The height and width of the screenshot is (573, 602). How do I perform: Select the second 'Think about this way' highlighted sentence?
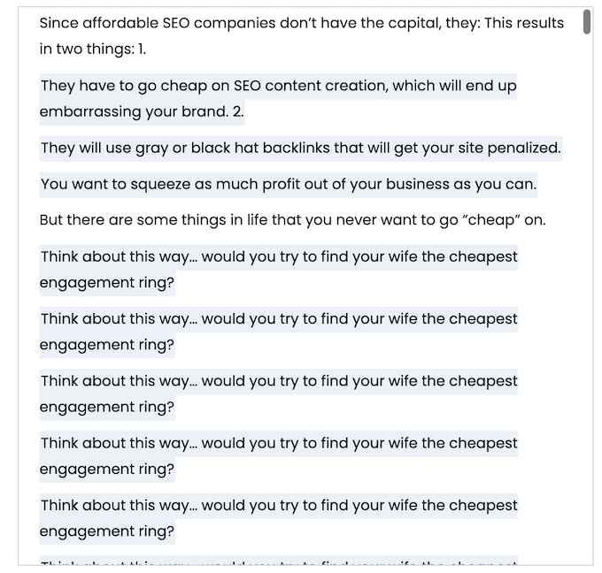[x=279, y=332]
